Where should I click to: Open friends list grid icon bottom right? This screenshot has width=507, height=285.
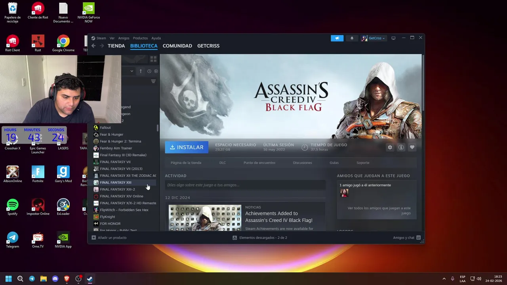click(x=419, y=237)
